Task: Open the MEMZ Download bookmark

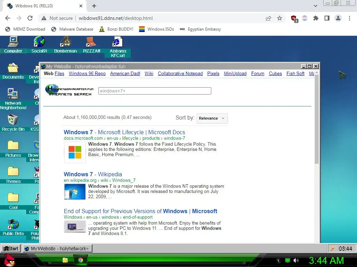Action: (25, 29)
